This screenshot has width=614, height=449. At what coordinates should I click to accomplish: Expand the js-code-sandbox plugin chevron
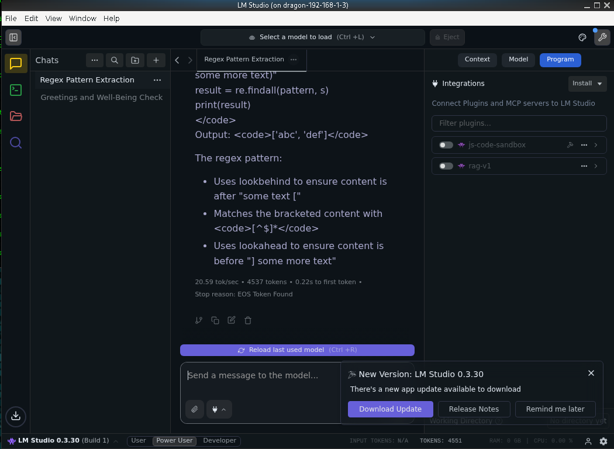(596, 145)
